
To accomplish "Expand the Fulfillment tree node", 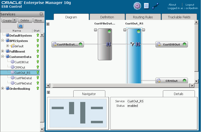I will (x=3, y=51).
